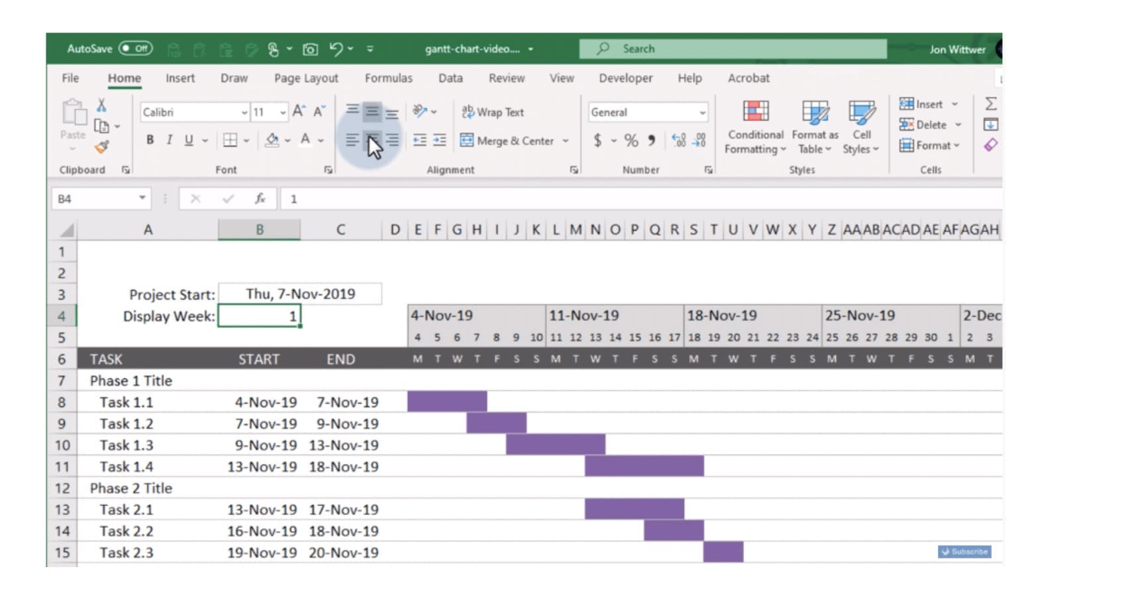Toggle Italic formatting
The width and height of the screenshot is (1122, 595).
(x=170, y=140)
